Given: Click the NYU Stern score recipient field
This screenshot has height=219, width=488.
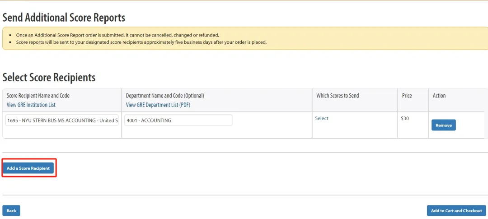Looking at the screenshot, I should pos(62,121).
